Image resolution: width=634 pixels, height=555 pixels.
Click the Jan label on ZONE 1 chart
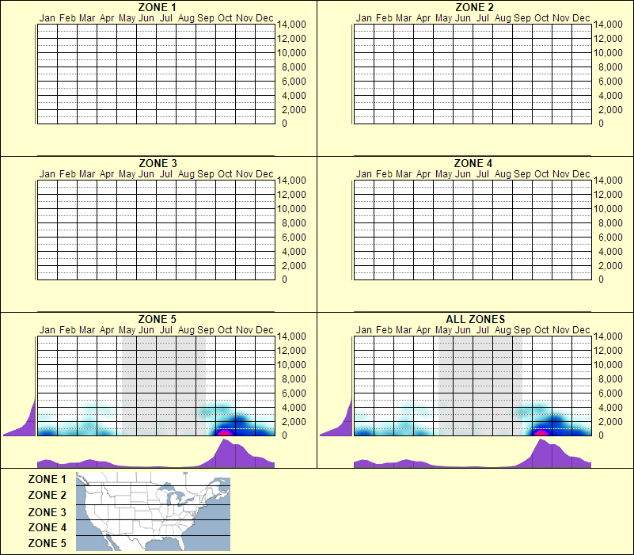pyautogui.click(x=47, y=17)
